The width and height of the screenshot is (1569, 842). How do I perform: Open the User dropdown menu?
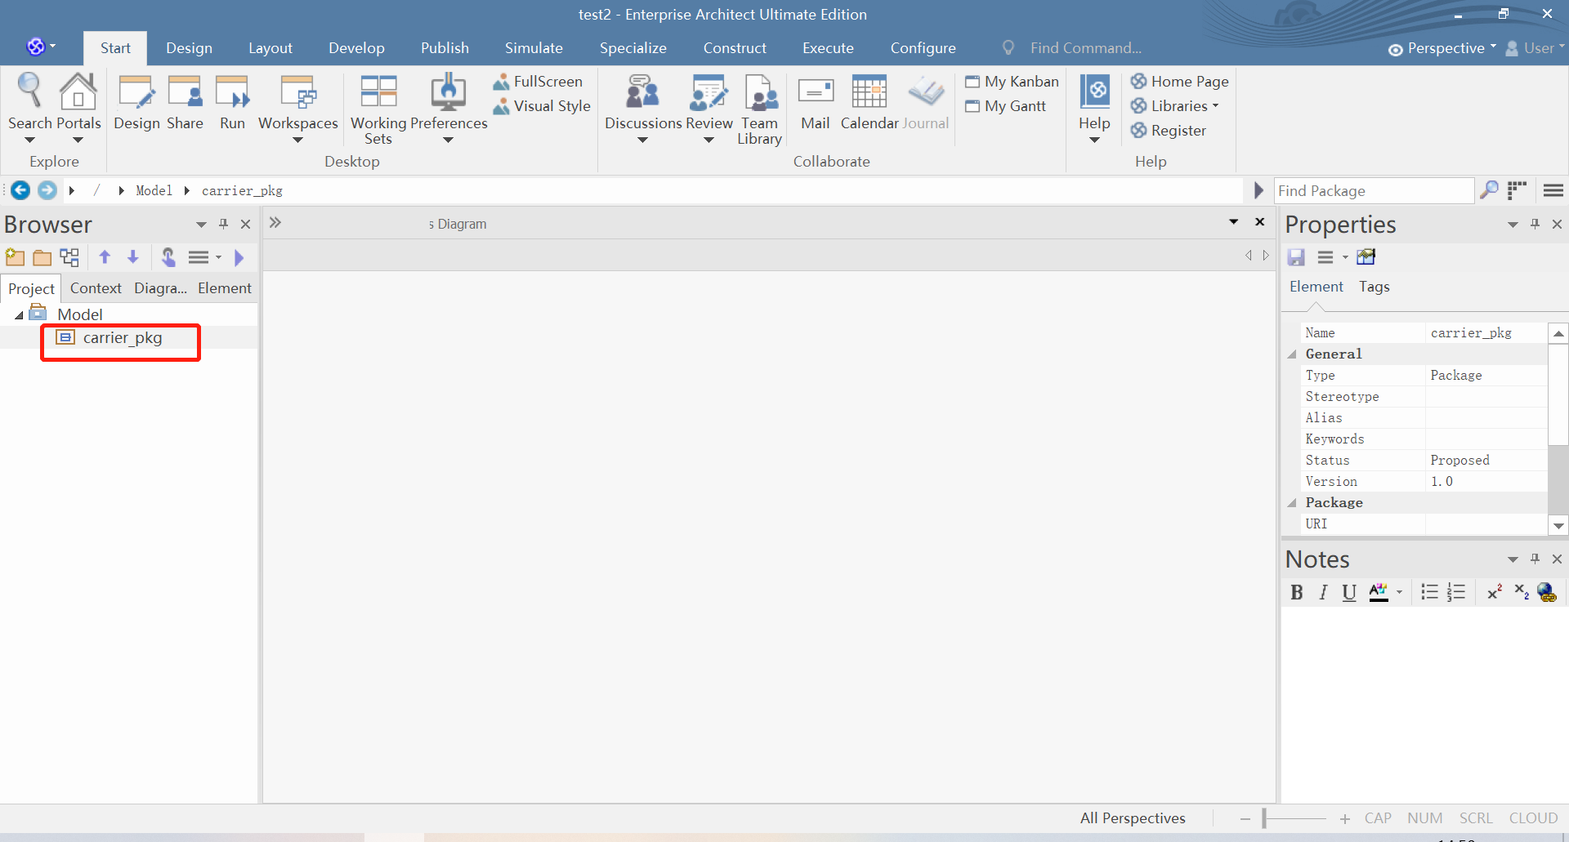pyautogui.click(x=1535, y=48)
